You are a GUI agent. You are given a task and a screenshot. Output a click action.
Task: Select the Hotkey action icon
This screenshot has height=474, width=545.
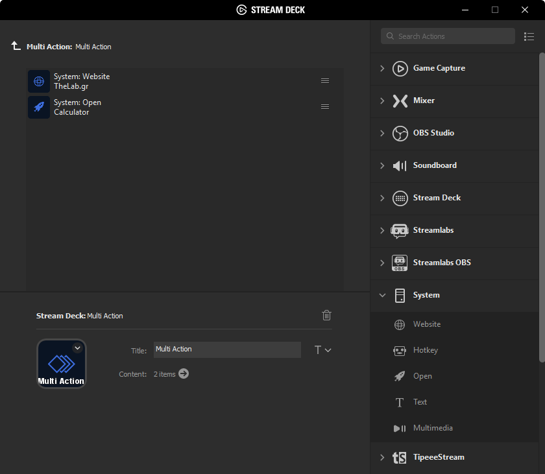coord(400,350)
